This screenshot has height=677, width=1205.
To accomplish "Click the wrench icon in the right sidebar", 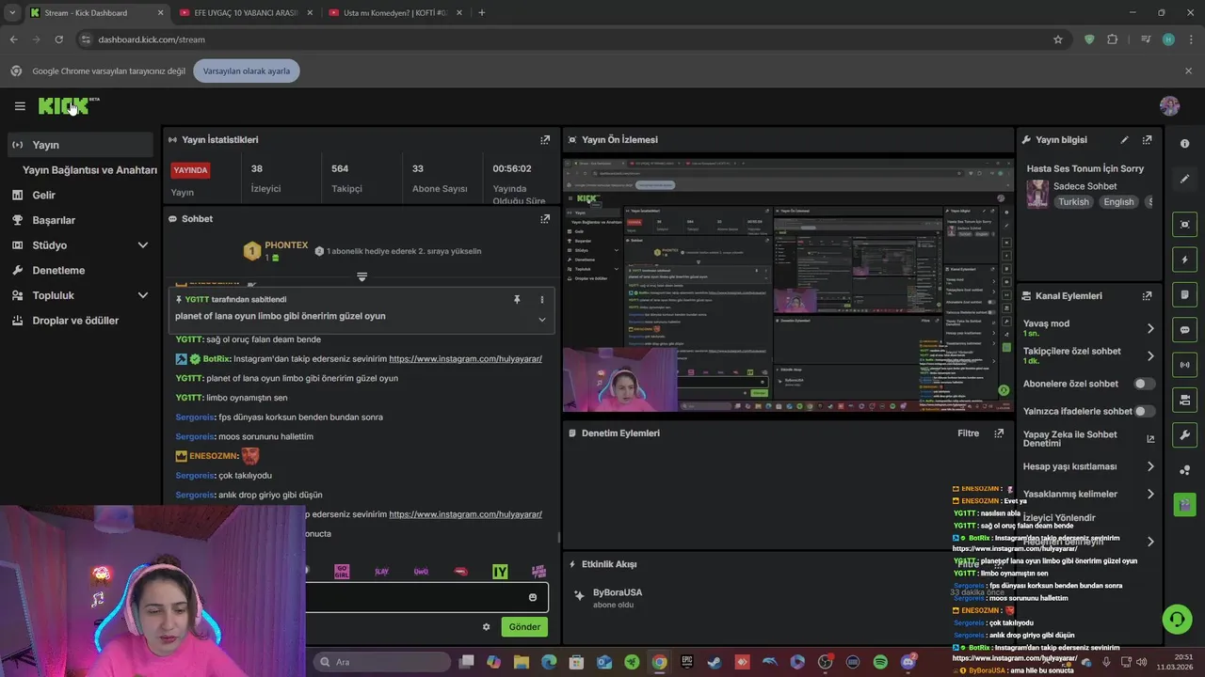I will point(1184,435).
